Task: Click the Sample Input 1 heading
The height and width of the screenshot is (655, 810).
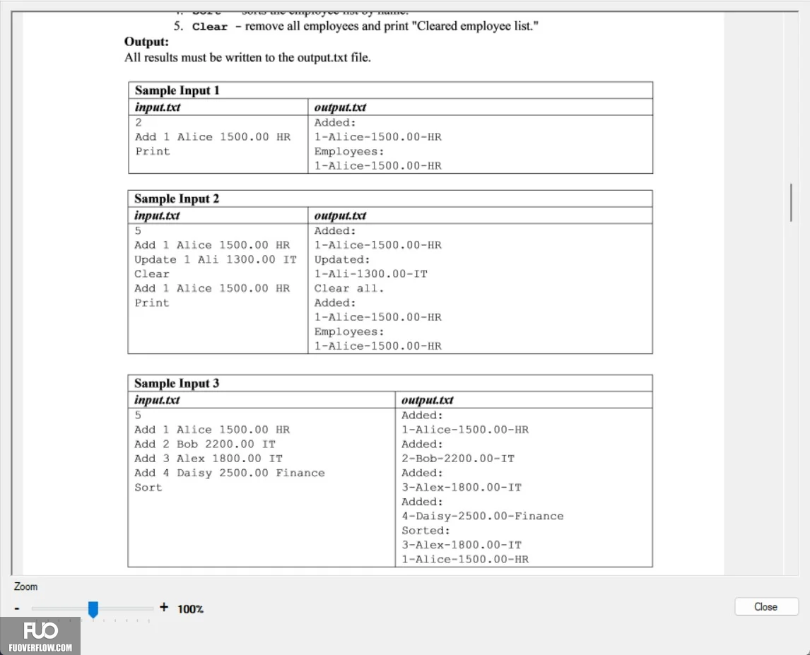Action: [177, 90]
